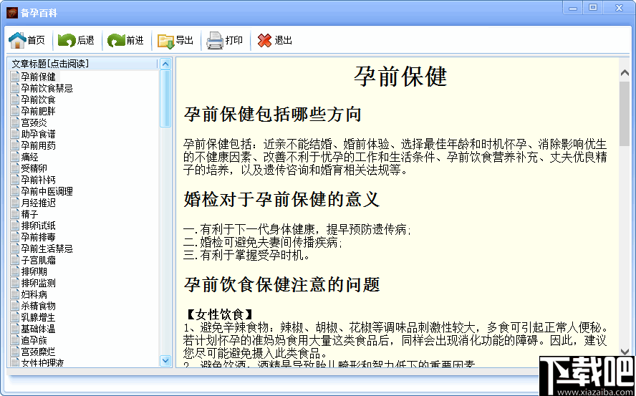Open the 受精卵 article
Image resolution: width=636 pixels, height=396 pixels.
click(x=34, y=168)
